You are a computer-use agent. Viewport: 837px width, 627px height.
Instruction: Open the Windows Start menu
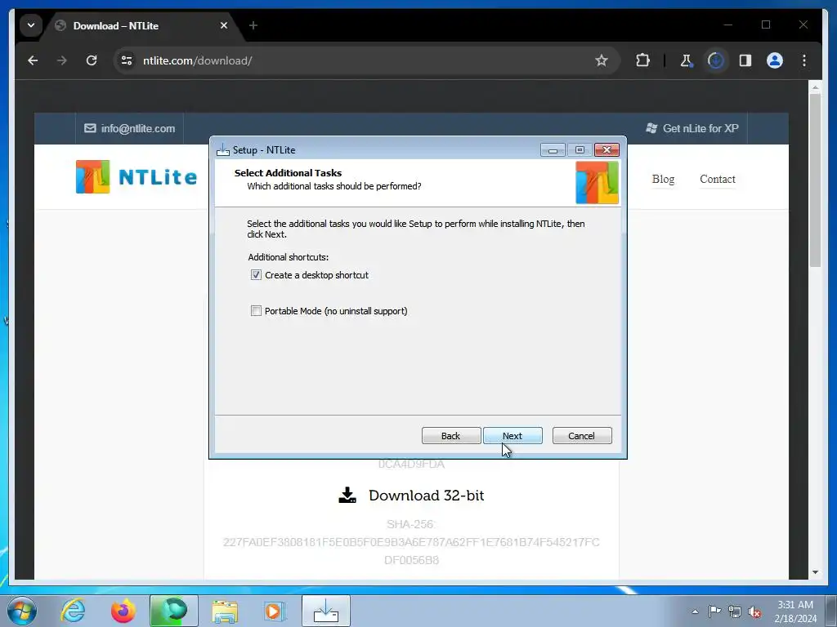22,611
